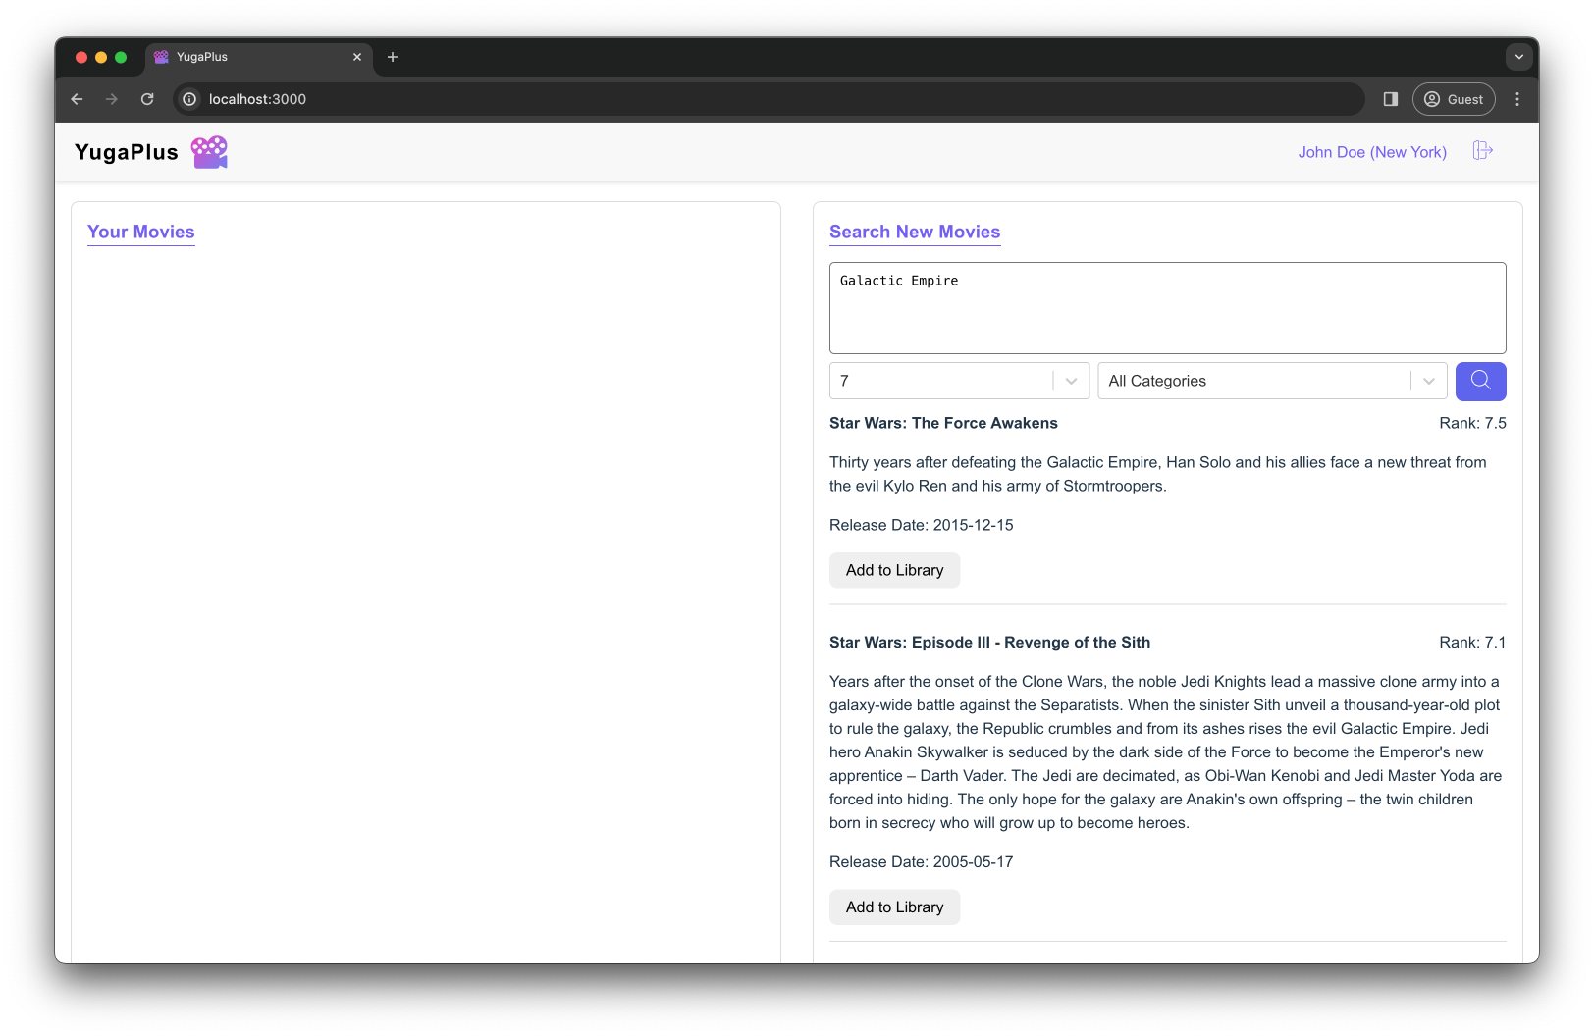Click the sidebar panel toggle icon

click(x=1390, y=99)
